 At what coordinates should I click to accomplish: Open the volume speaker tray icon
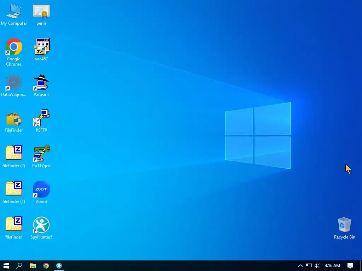coord(317,266)
